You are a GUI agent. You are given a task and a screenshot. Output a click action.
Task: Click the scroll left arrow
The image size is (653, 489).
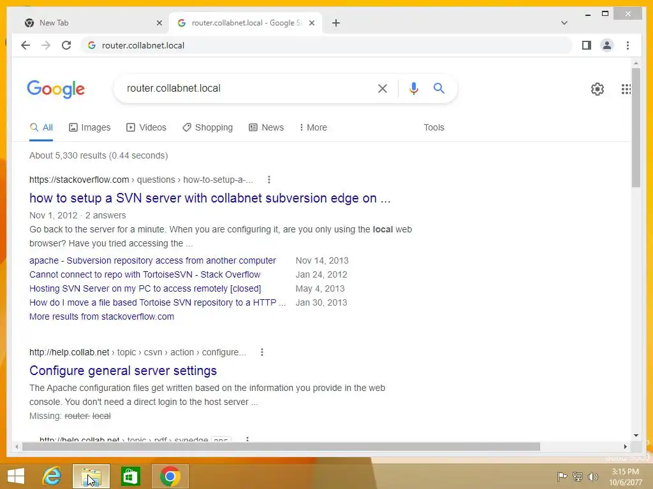point(16,446)
